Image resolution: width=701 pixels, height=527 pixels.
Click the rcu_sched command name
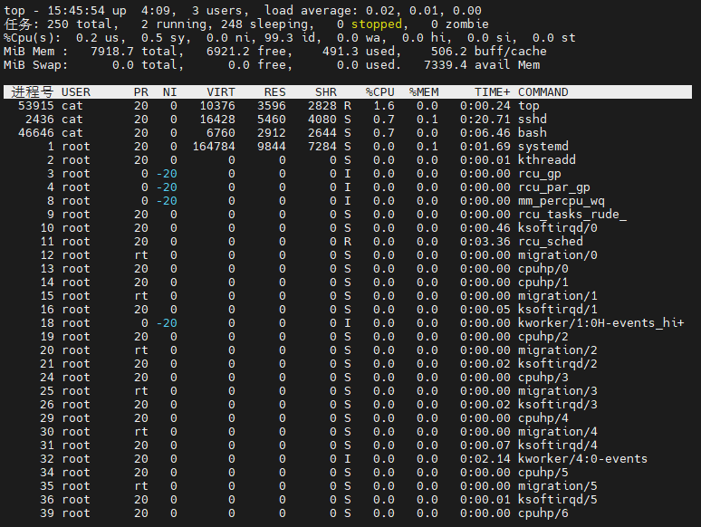pyautogui.click(x=550, y=242)
